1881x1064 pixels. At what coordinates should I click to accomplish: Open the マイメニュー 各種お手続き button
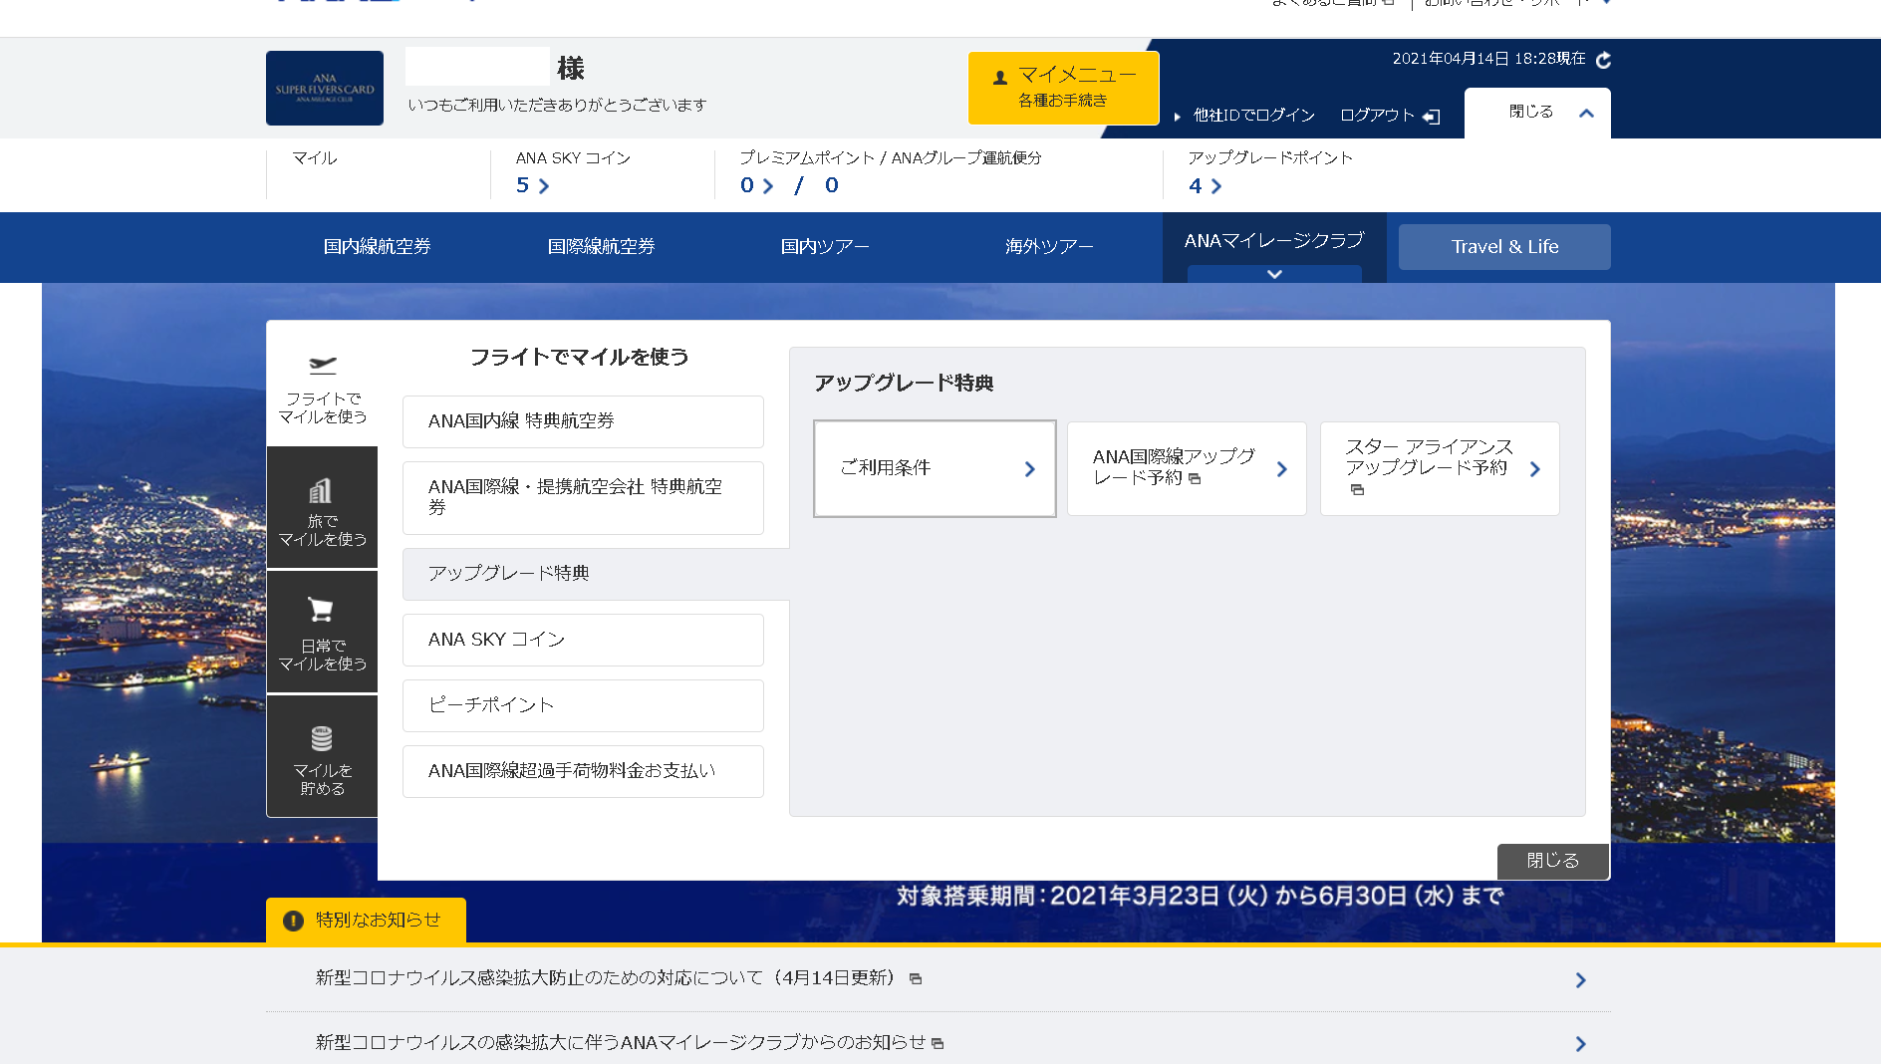(x=1063, y=88)
